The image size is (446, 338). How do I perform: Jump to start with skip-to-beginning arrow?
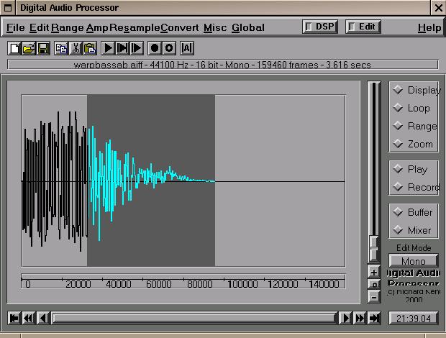click(x=14, y=318)
